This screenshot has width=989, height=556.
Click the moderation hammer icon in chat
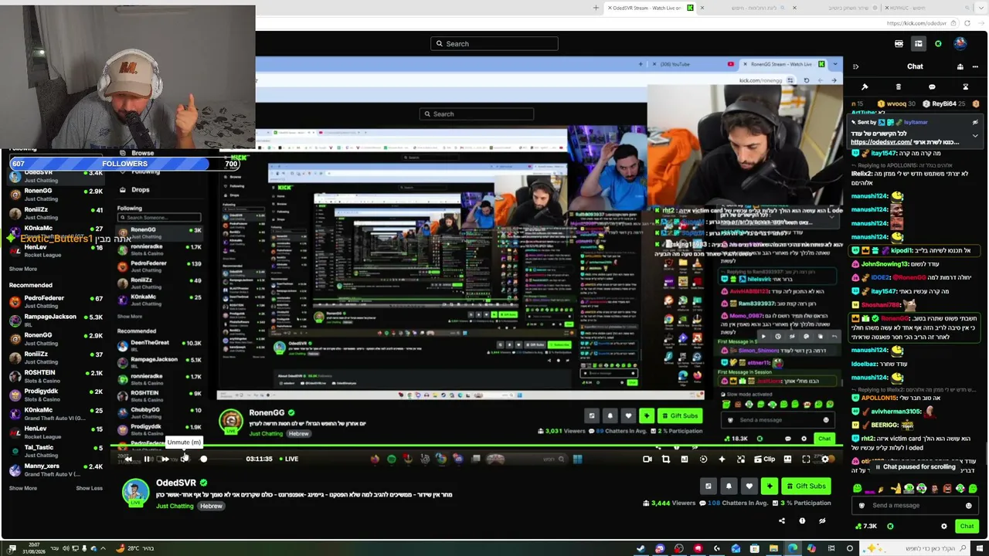click(x=865, y=86)
